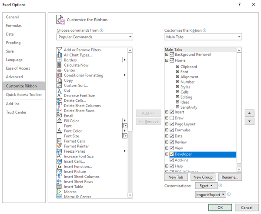261x214 pixels.
Task: Select the Insert Function fx icon
Action: coord(59,167)
